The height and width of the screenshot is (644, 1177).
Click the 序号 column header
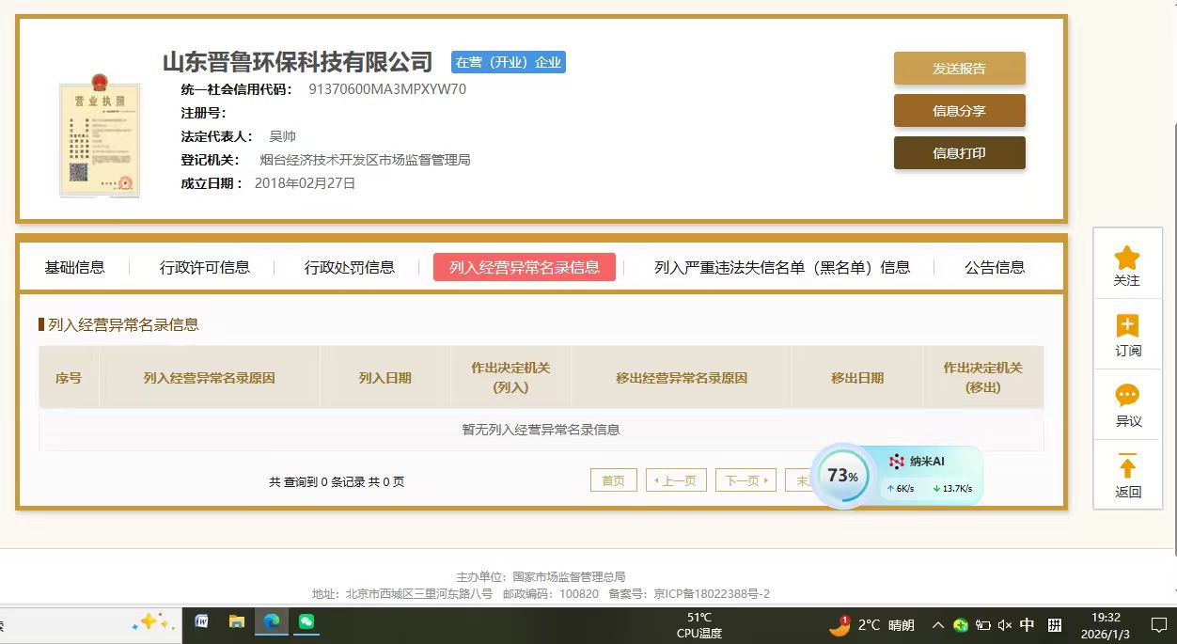[69, 378]
